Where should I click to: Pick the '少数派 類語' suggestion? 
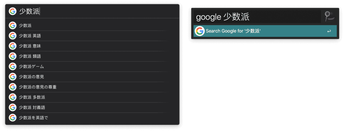point(92,56)
